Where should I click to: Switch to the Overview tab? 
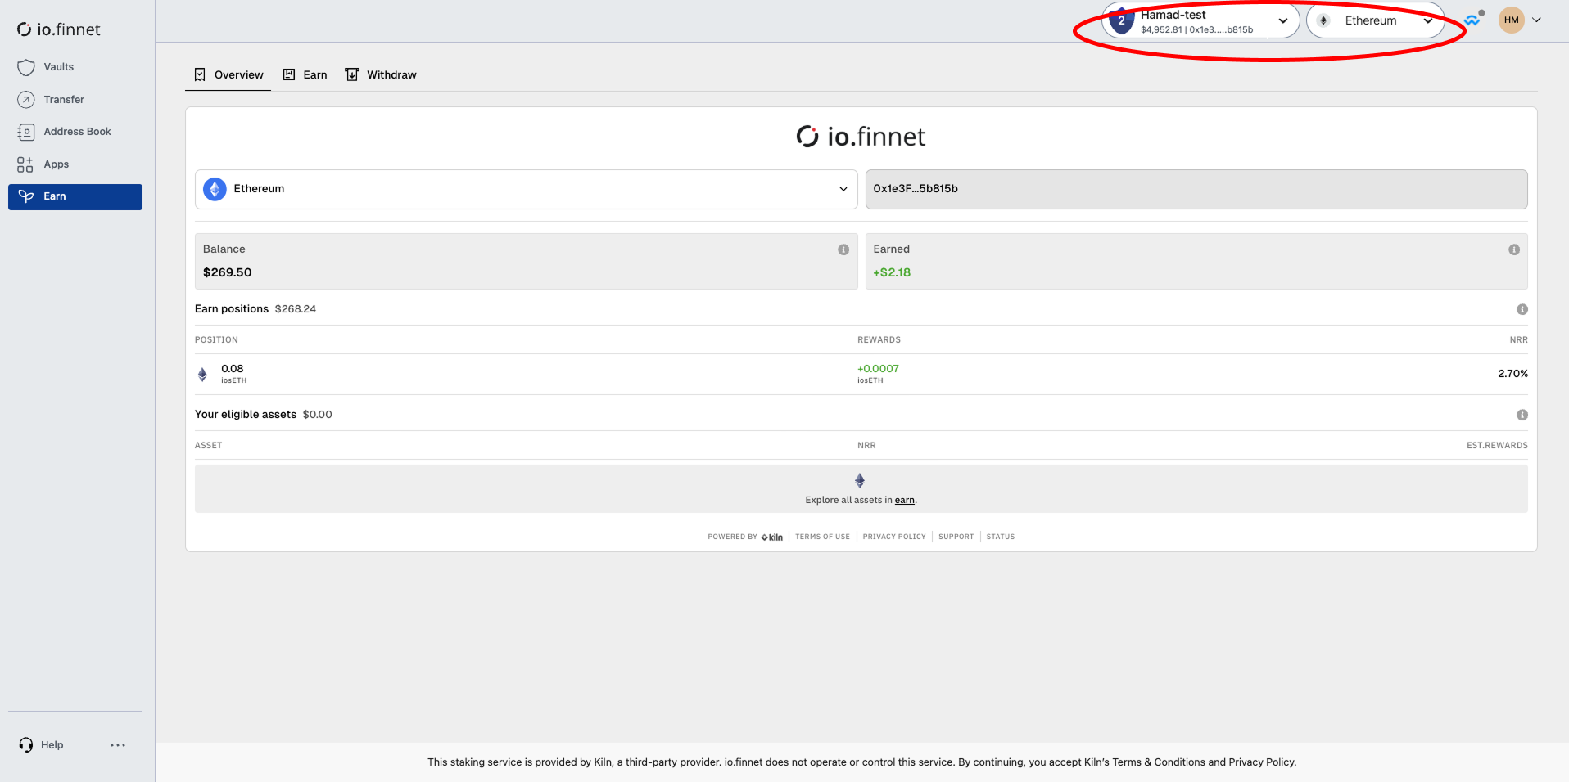coord(228,74)
